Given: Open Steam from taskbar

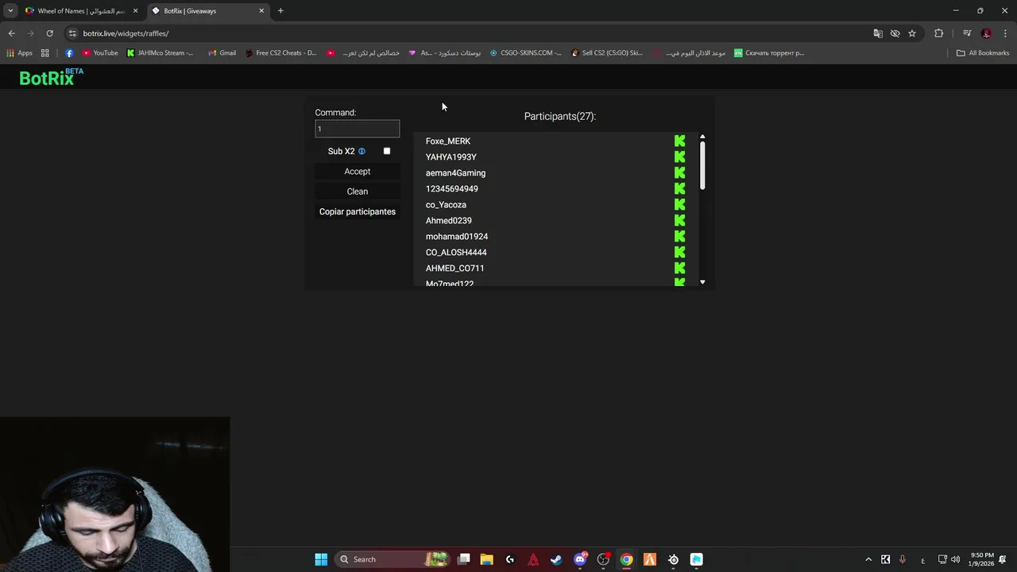Looking at the screenshot, I should 556,559.
